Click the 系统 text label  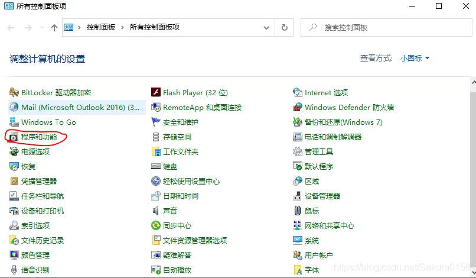pyautogui.click(x=312, y=240)
